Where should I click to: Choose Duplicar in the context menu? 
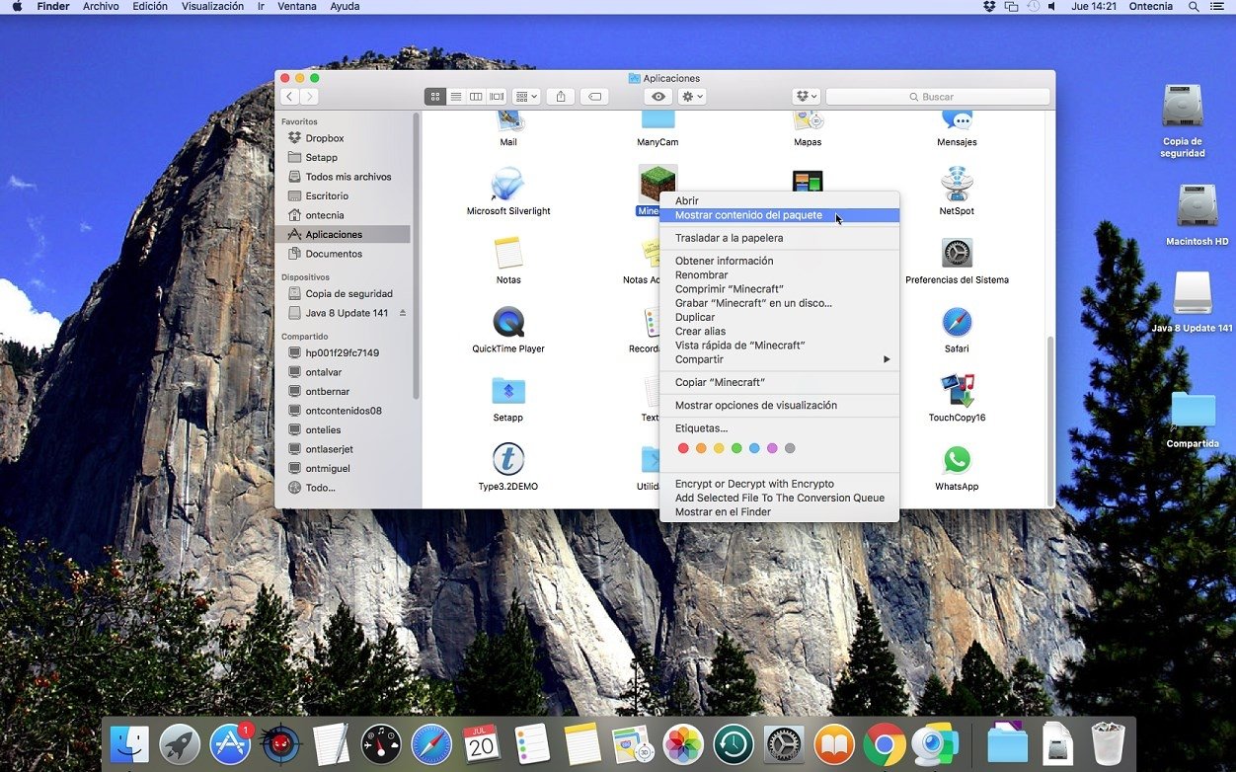click(x=779, y=317)
